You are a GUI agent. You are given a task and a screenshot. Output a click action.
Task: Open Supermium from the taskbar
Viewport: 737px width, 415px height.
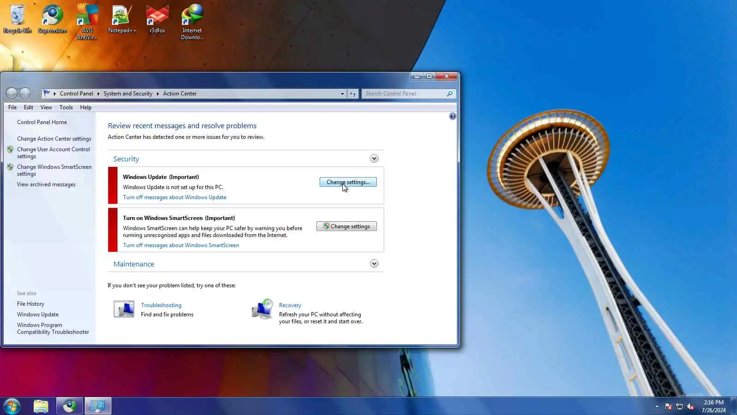coord(70,406)
